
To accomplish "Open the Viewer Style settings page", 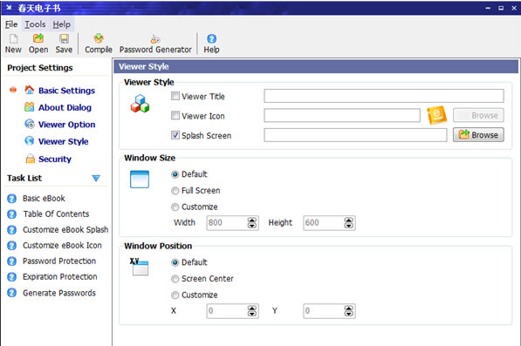I will coord(63,141).
